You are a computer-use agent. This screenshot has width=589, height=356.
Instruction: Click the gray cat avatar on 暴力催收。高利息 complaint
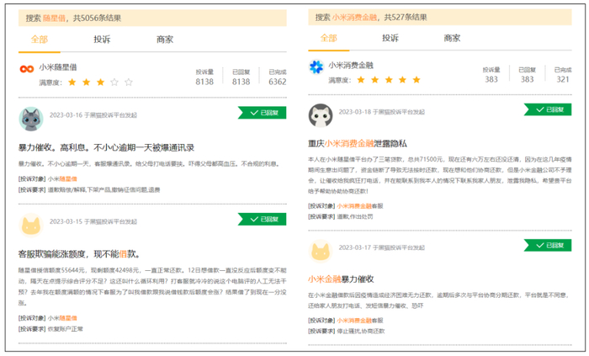pos(31,119)
